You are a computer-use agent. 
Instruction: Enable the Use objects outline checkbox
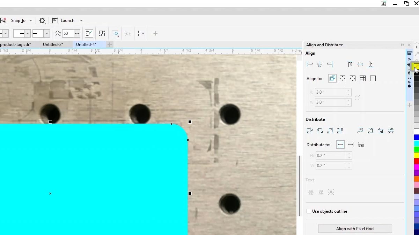[x=309, y=211]
